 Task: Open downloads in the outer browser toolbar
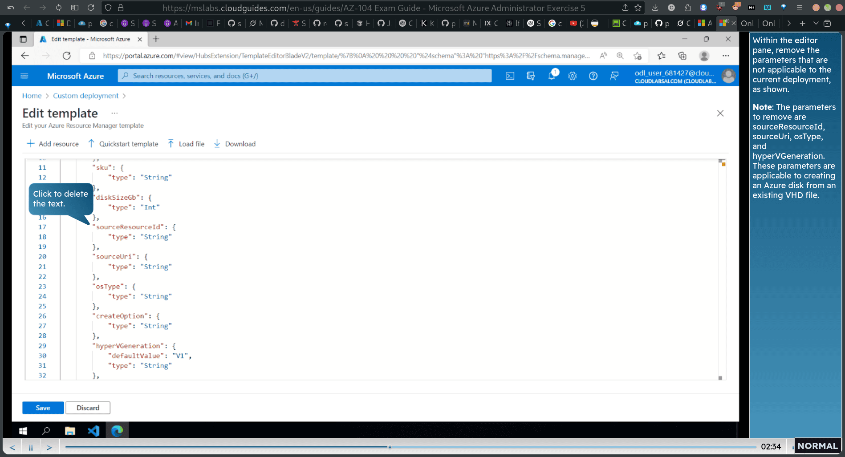click(655, 8)
